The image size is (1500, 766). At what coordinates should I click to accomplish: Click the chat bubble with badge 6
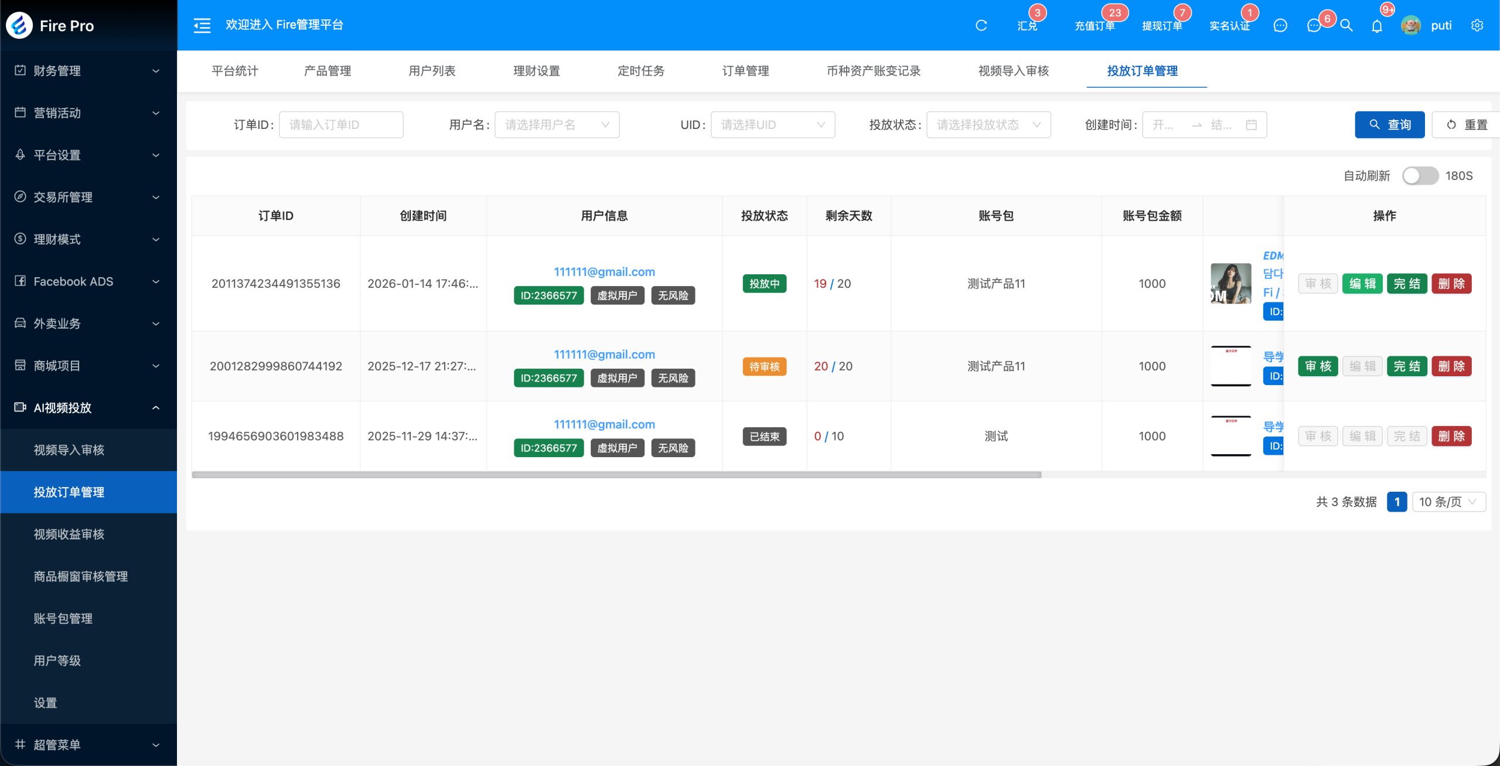click(1314, 25)
